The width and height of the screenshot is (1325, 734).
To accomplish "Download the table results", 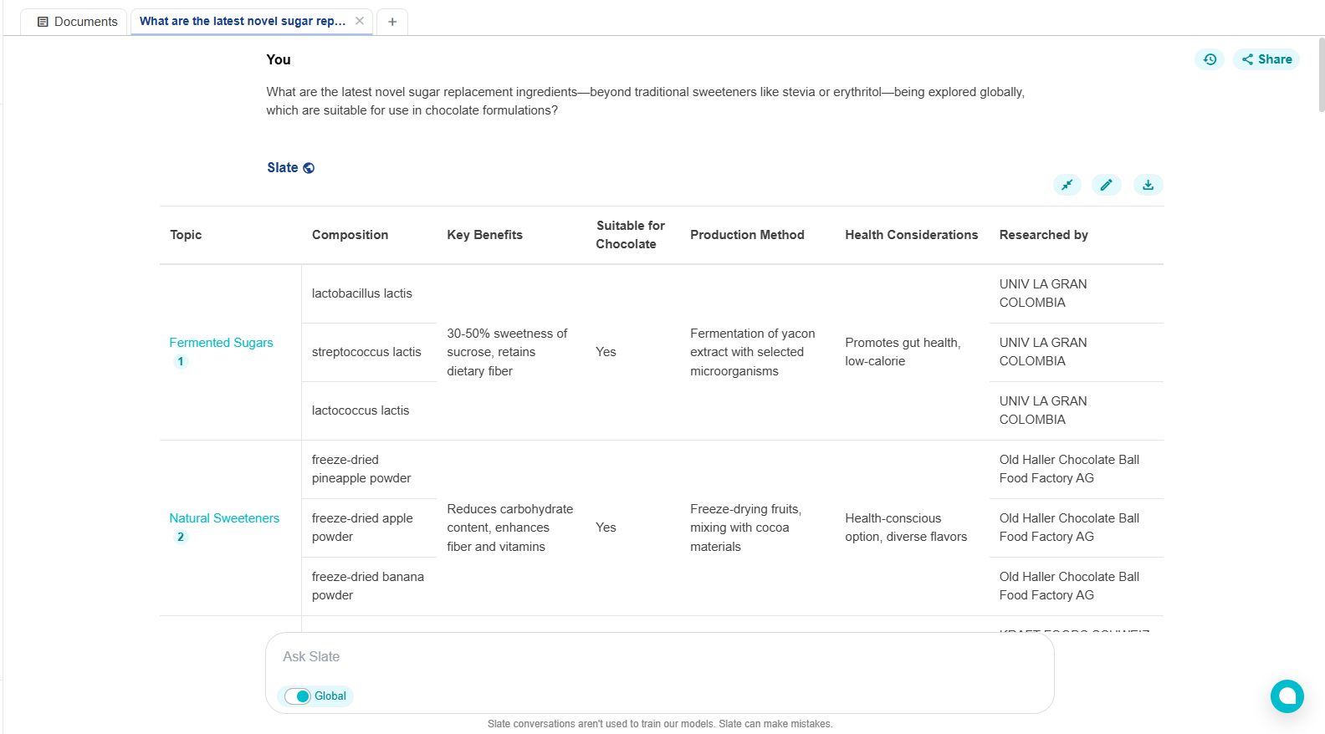I will point(1148,185).
